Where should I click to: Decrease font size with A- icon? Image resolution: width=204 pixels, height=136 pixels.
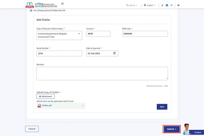click(x=162, y=5)
